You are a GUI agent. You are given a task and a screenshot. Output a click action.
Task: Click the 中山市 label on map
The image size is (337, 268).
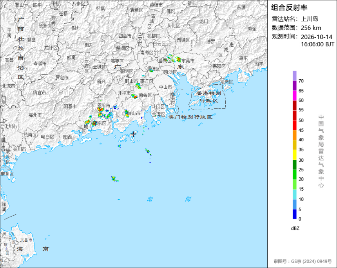tap(165, 87)
